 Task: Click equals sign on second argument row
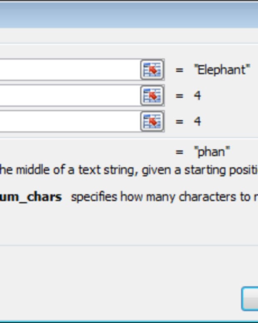(179, 96)
